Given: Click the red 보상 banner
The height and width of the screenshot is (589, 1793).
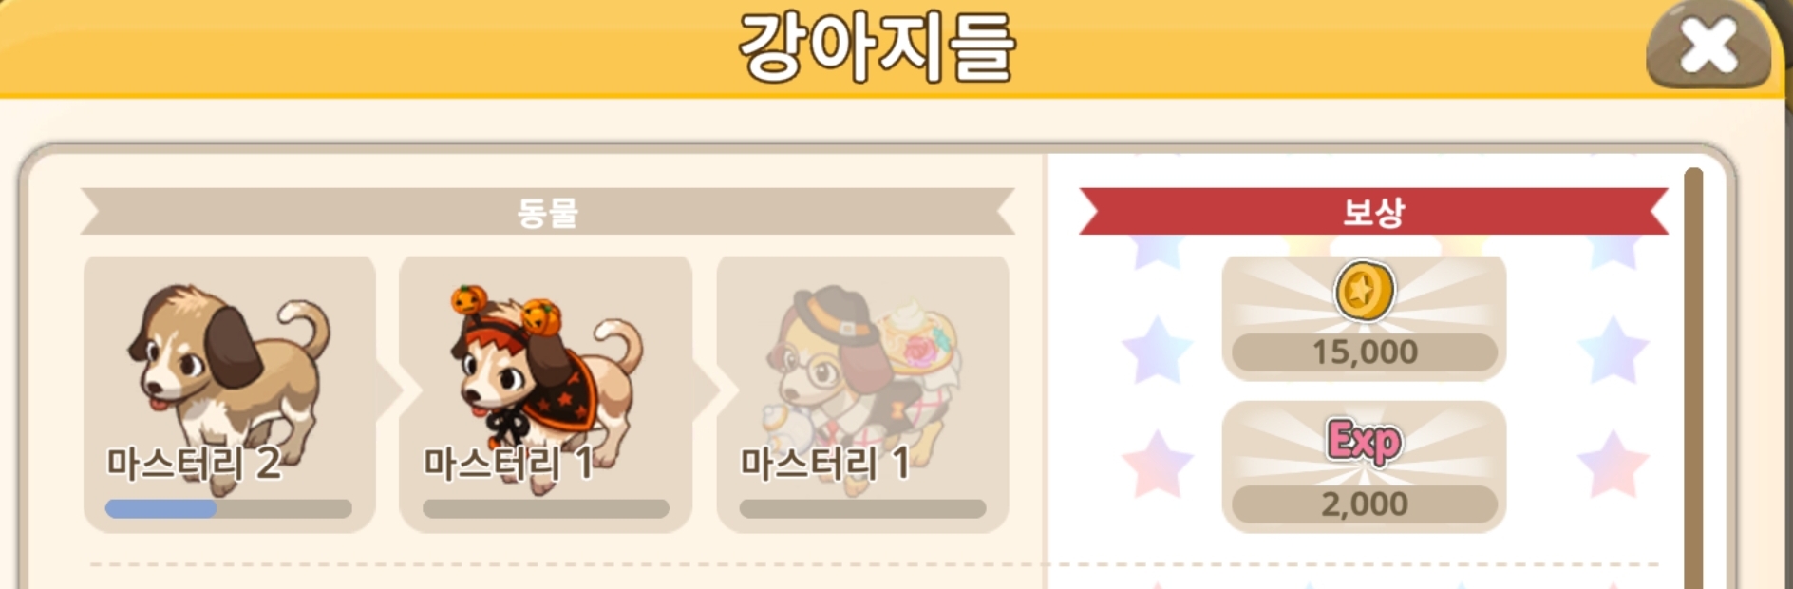Looking at the screenshot, I should (x=1373, y=211).
